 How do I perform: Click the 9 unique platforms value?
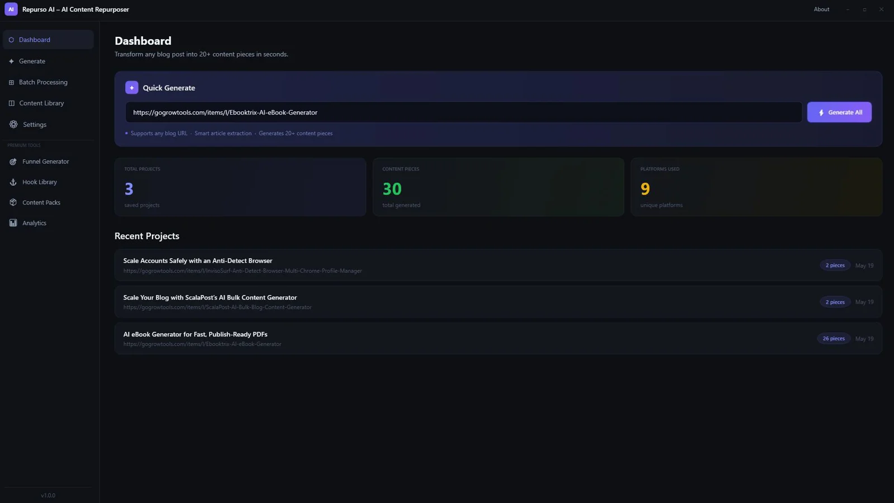(645, 189)
